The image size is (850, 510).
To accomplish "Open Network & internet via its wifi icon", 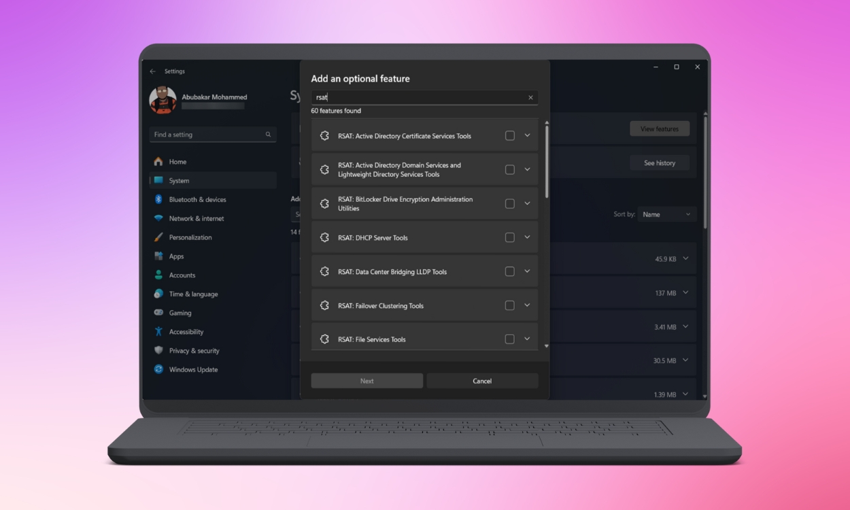I will click(158, 218).
